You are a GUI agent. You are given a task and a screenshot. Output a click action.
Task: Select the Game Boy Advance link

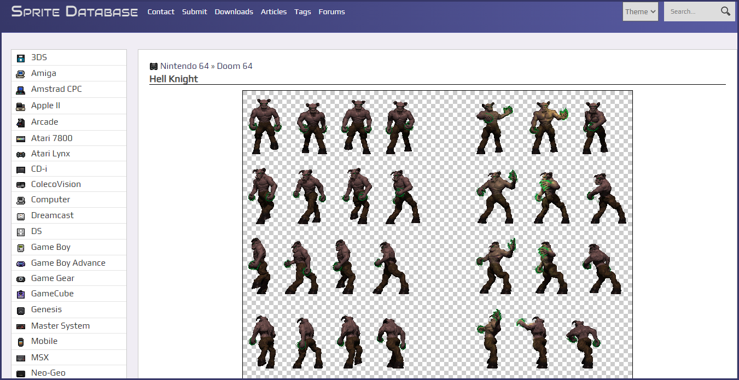[x=68, y=263]
